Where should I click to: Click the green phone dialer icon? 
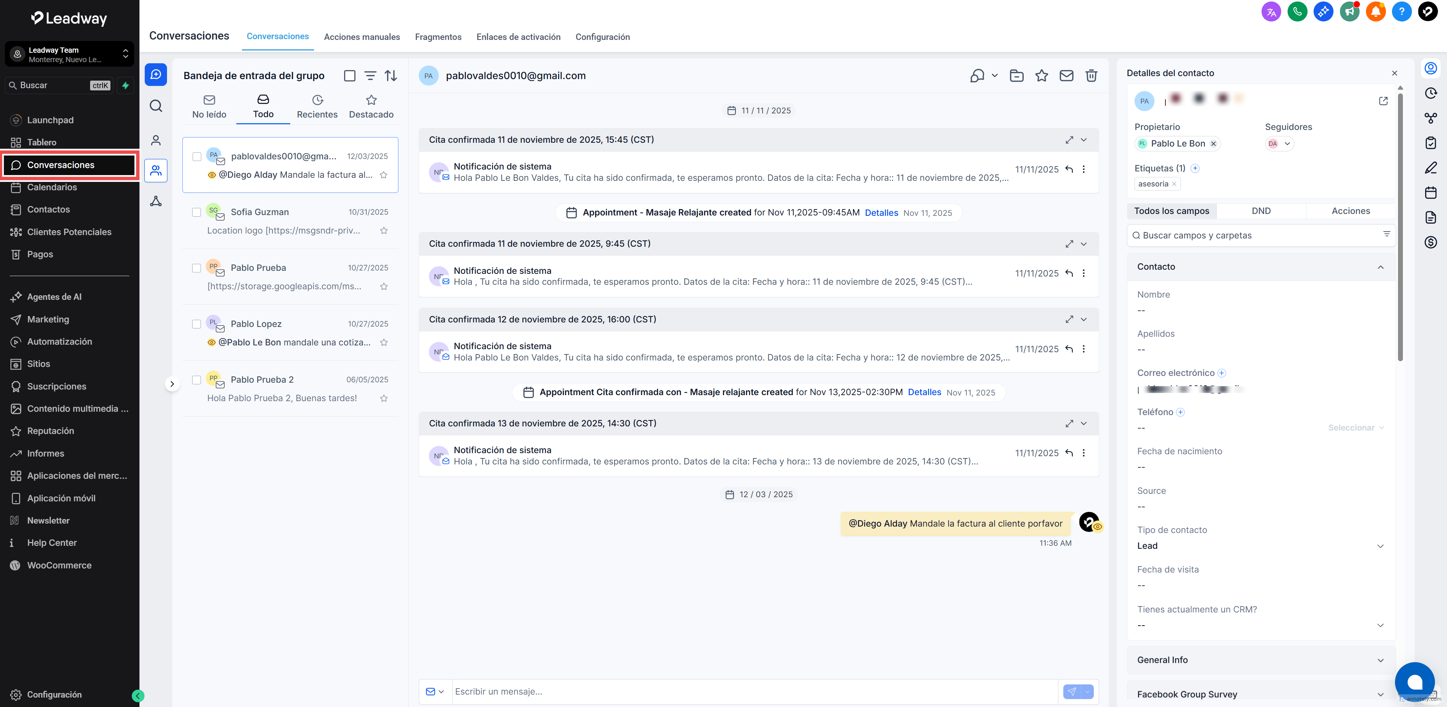[1297, 11]
